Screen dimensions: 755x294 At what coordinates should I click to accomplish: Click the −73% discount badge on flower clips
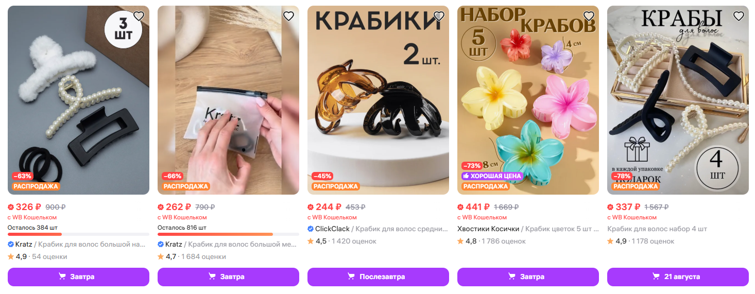click(x=472, y=166)
